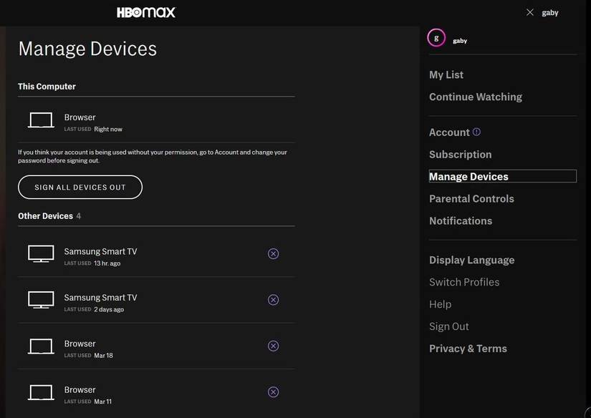Select Subscription in the account menu
Screen dimensions: 591x418
pyautogui.click(x=460, y=154)
